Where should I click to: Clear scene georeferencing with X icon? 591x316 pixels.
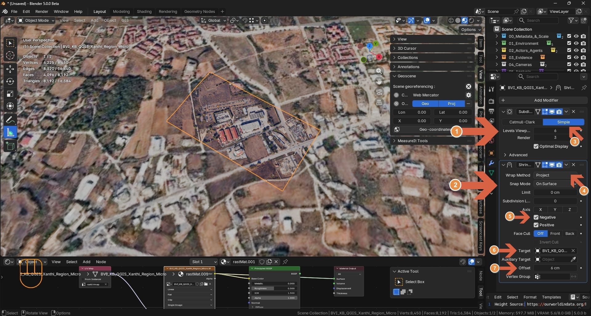(468, 87)
